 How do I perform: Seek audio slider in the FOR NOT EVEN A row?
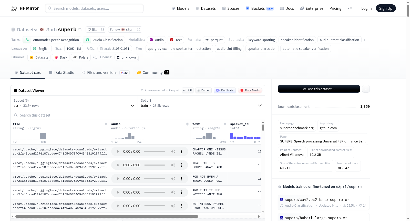(x=155, y=179)
